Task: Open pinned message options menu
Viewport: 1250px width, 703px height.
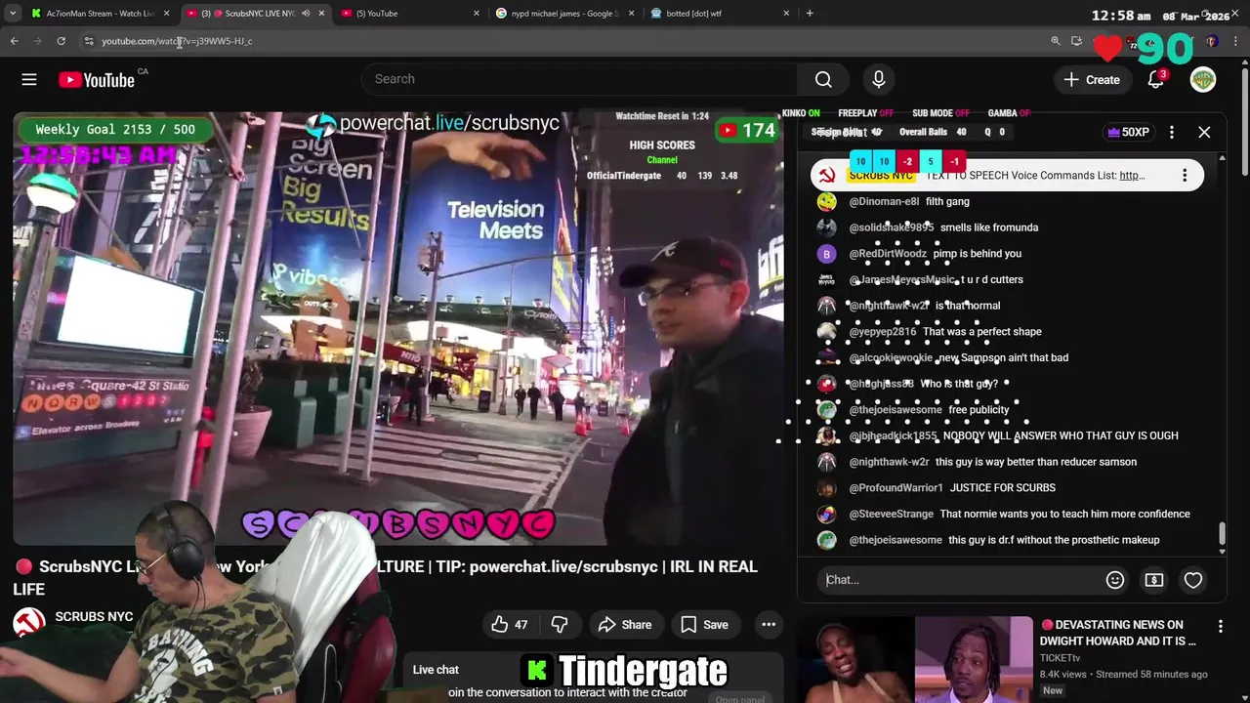Action: tap(1185, 176)
